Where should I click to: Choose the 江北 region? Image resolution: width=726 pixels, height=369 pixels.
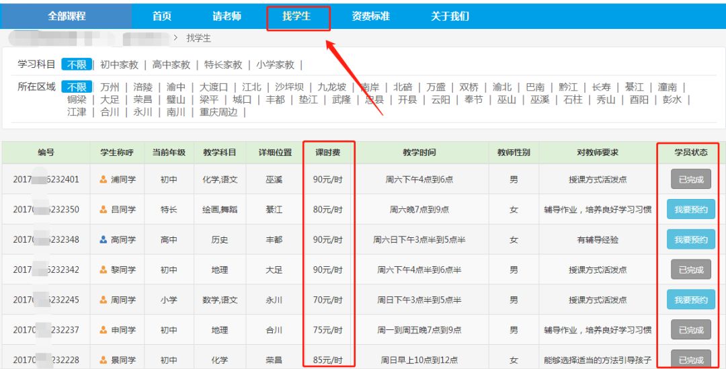[252, 87]
